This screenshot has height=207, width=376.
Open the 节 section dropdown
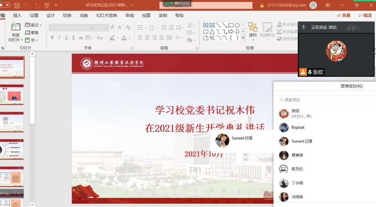click(32, 40)
